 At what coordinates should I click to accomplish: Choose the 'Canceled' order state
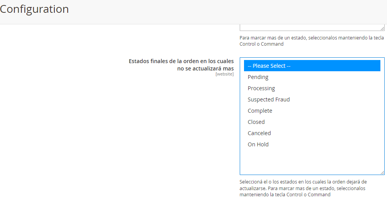coord(259,133)
